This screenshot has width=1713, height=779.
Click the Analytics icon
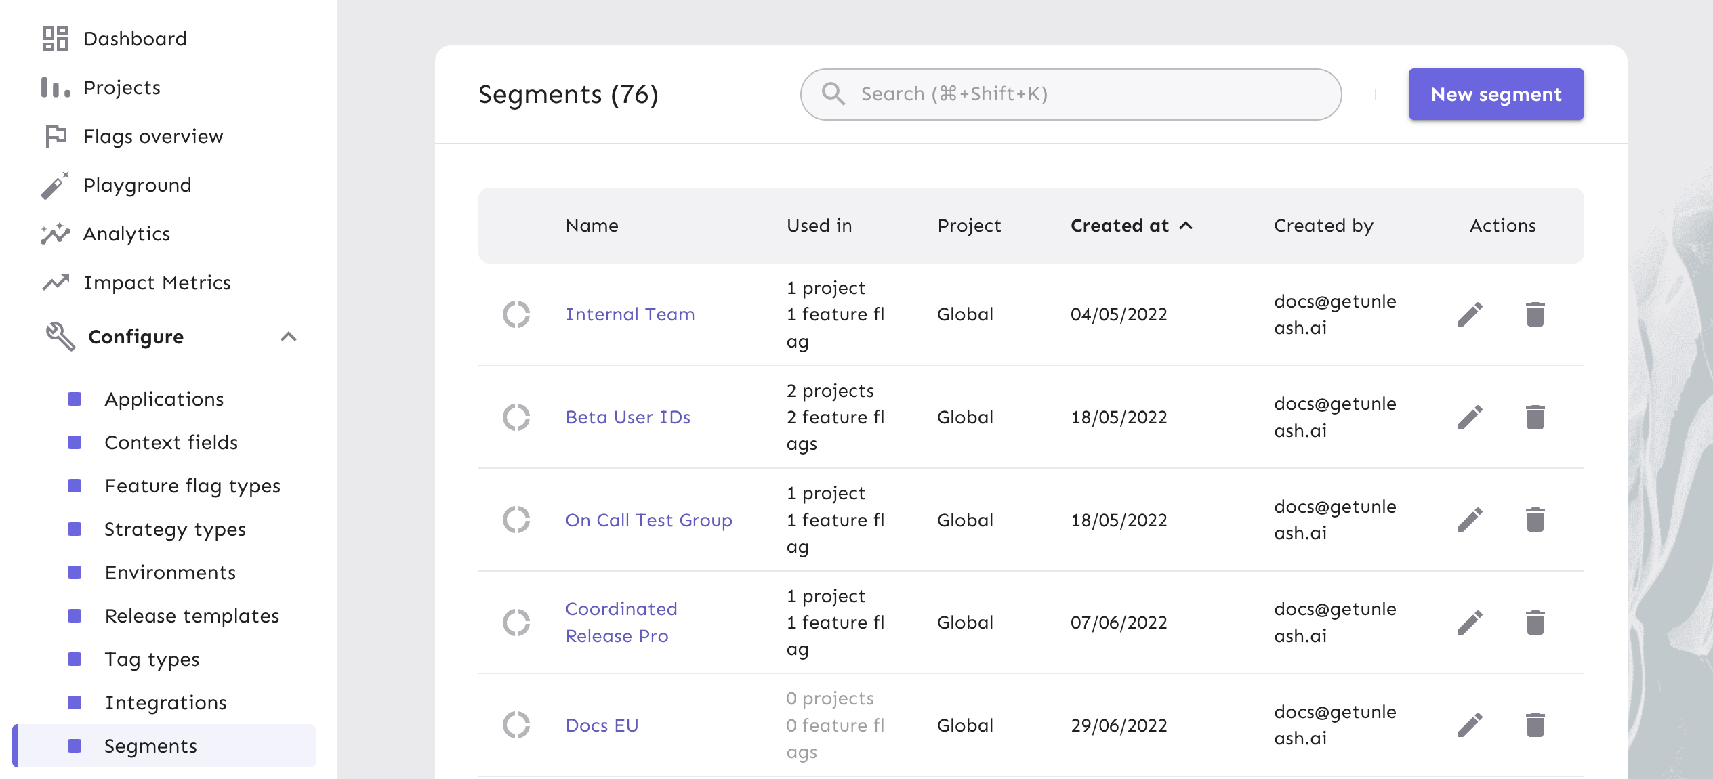[x=55, y=233]
